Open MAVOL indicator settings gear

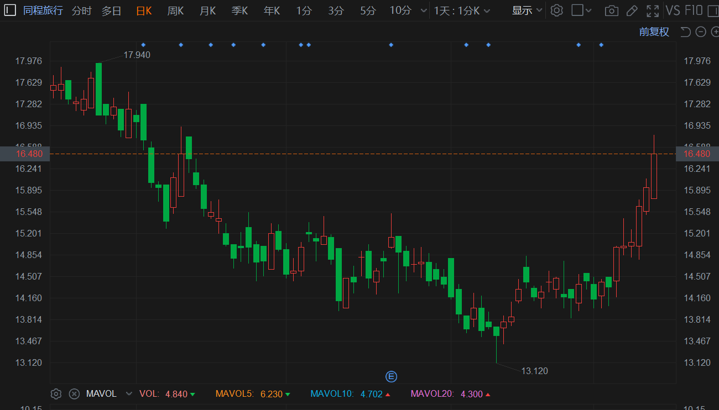click(56, 394)
